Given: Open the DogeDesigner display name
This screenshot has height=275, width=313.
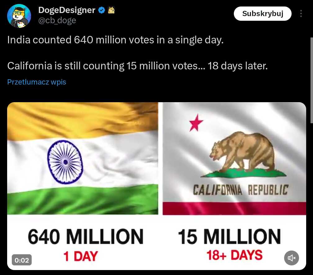Looking at the screenshot, I should point(67,10).
